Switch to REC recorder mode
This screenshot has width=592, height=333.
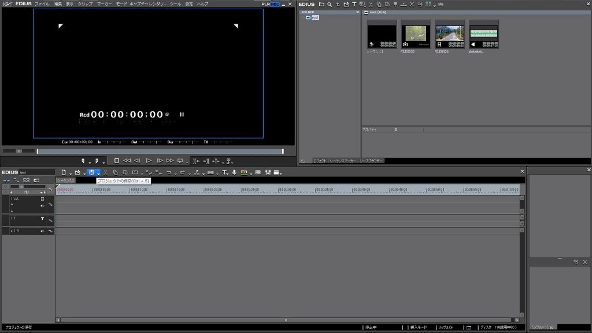pos(275,4)
